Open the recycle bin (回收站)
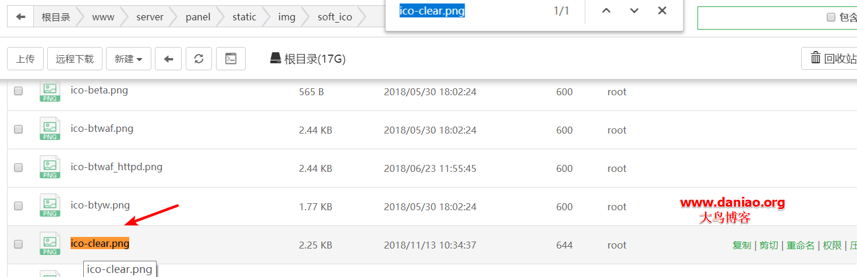Viewport: 857px width, 277px height. [829, 58]
